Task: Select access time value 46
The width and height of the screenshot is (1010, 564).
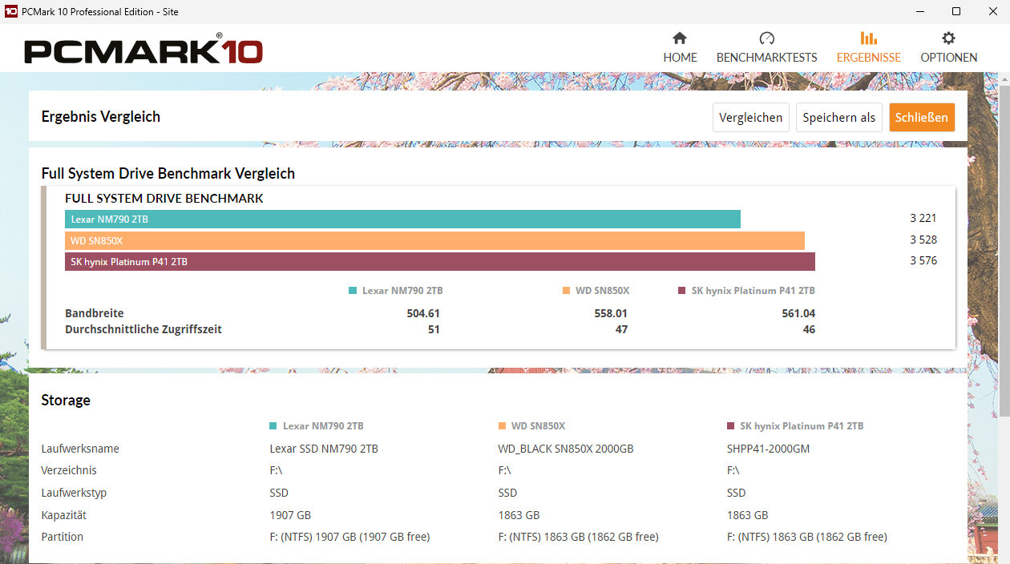Action: click(x=809, y=329)
